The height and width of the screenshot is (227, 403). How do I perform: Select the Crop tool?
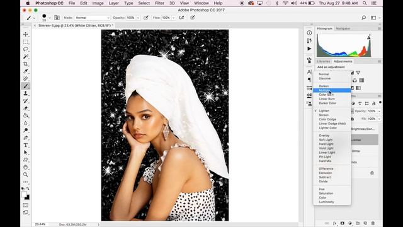tap(25, 64)
